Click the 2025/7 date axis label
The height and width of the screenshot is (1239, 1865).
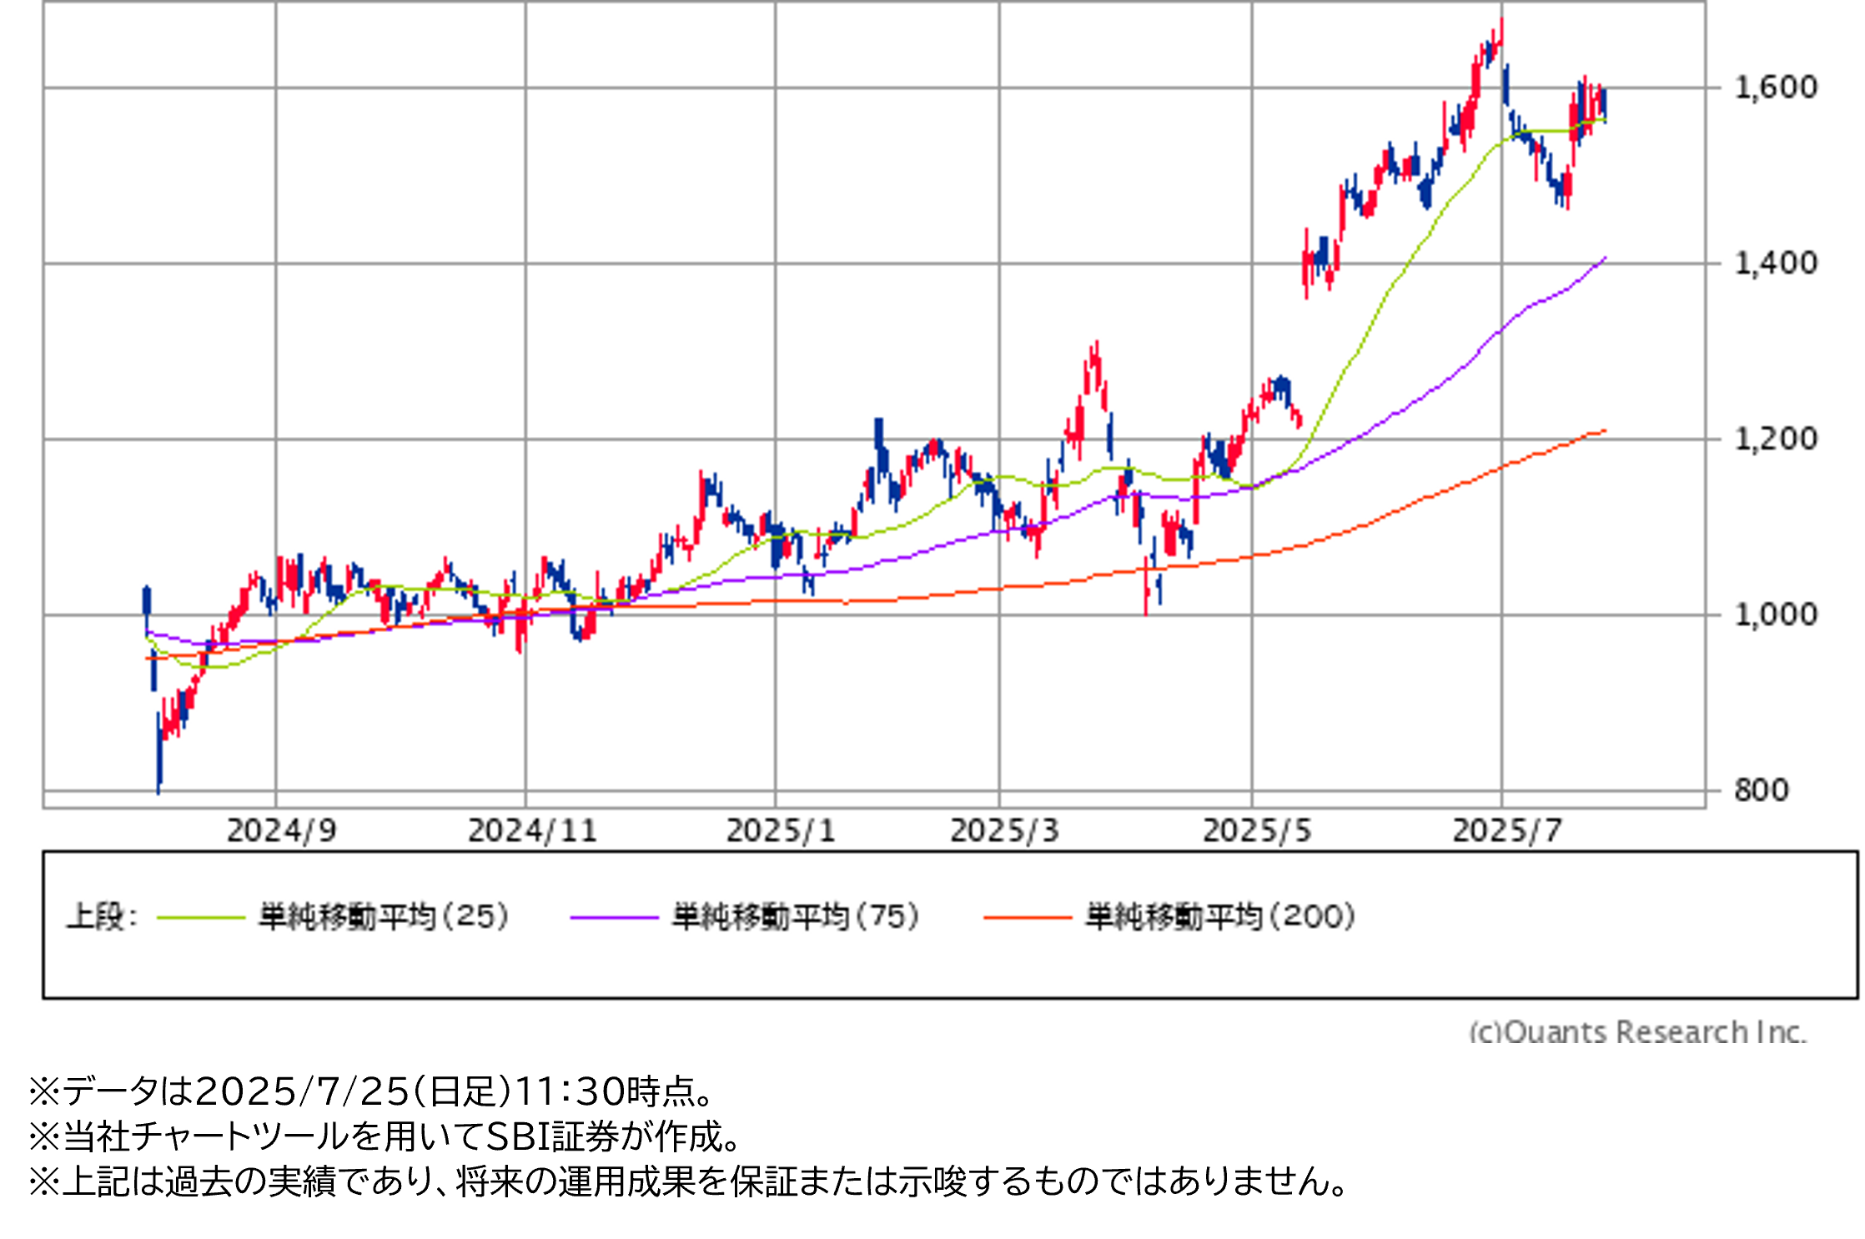pos(1506,830)
